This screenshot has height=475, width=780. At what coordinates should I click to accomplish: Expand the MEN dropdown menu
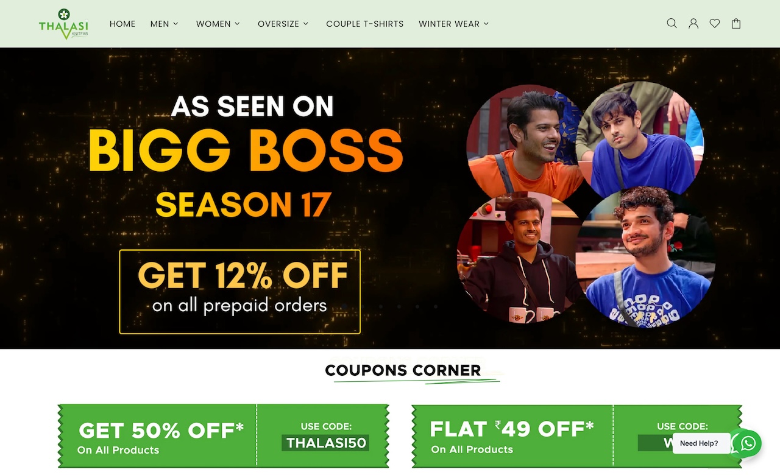165,24
